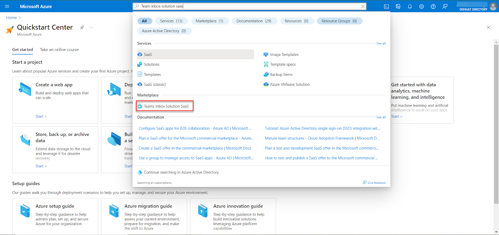Click the Teams Inbox Solution SaaS marketplace icon
The width and height of the screenshot is (499, 235).
[140, 106]
